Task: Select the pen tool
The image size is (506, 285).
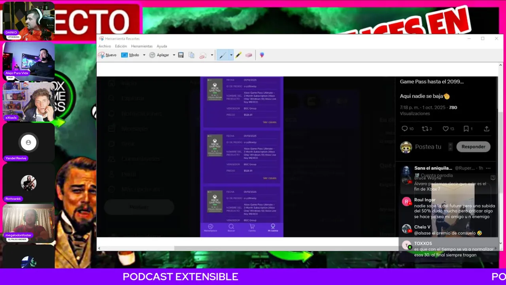Action: tap(222, 55)
